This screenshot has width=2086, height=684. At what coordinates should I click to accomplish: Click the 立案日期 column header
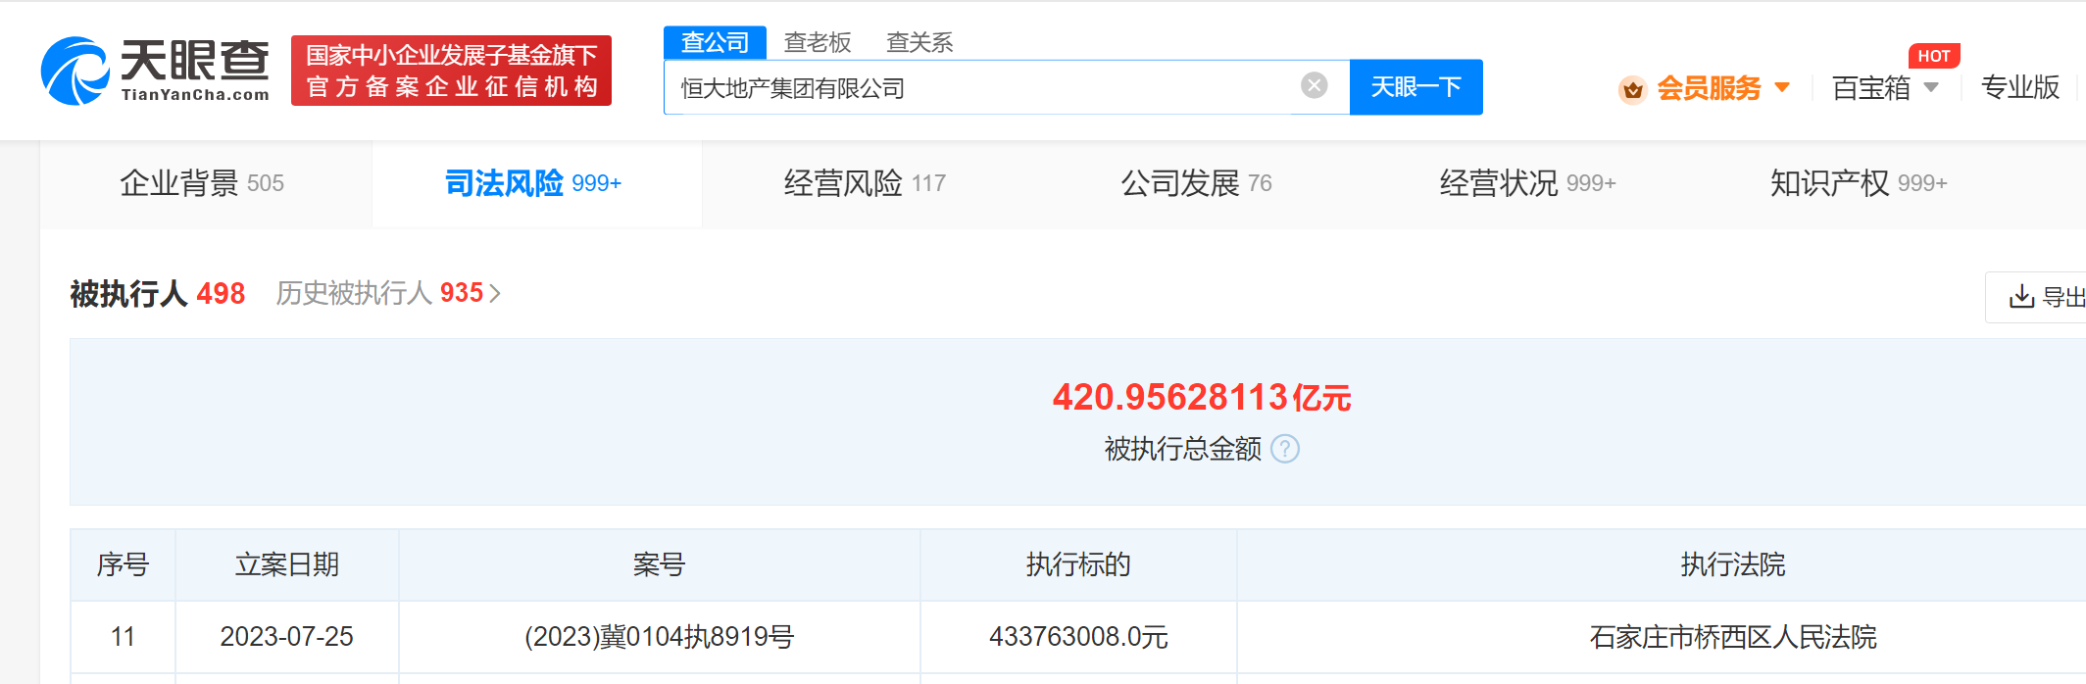coord(287,564)
